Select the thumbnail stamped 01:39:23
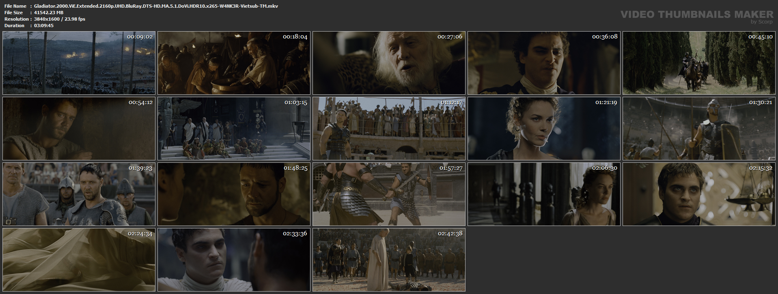This screenshot has height=294, width=778. [79, 194]
